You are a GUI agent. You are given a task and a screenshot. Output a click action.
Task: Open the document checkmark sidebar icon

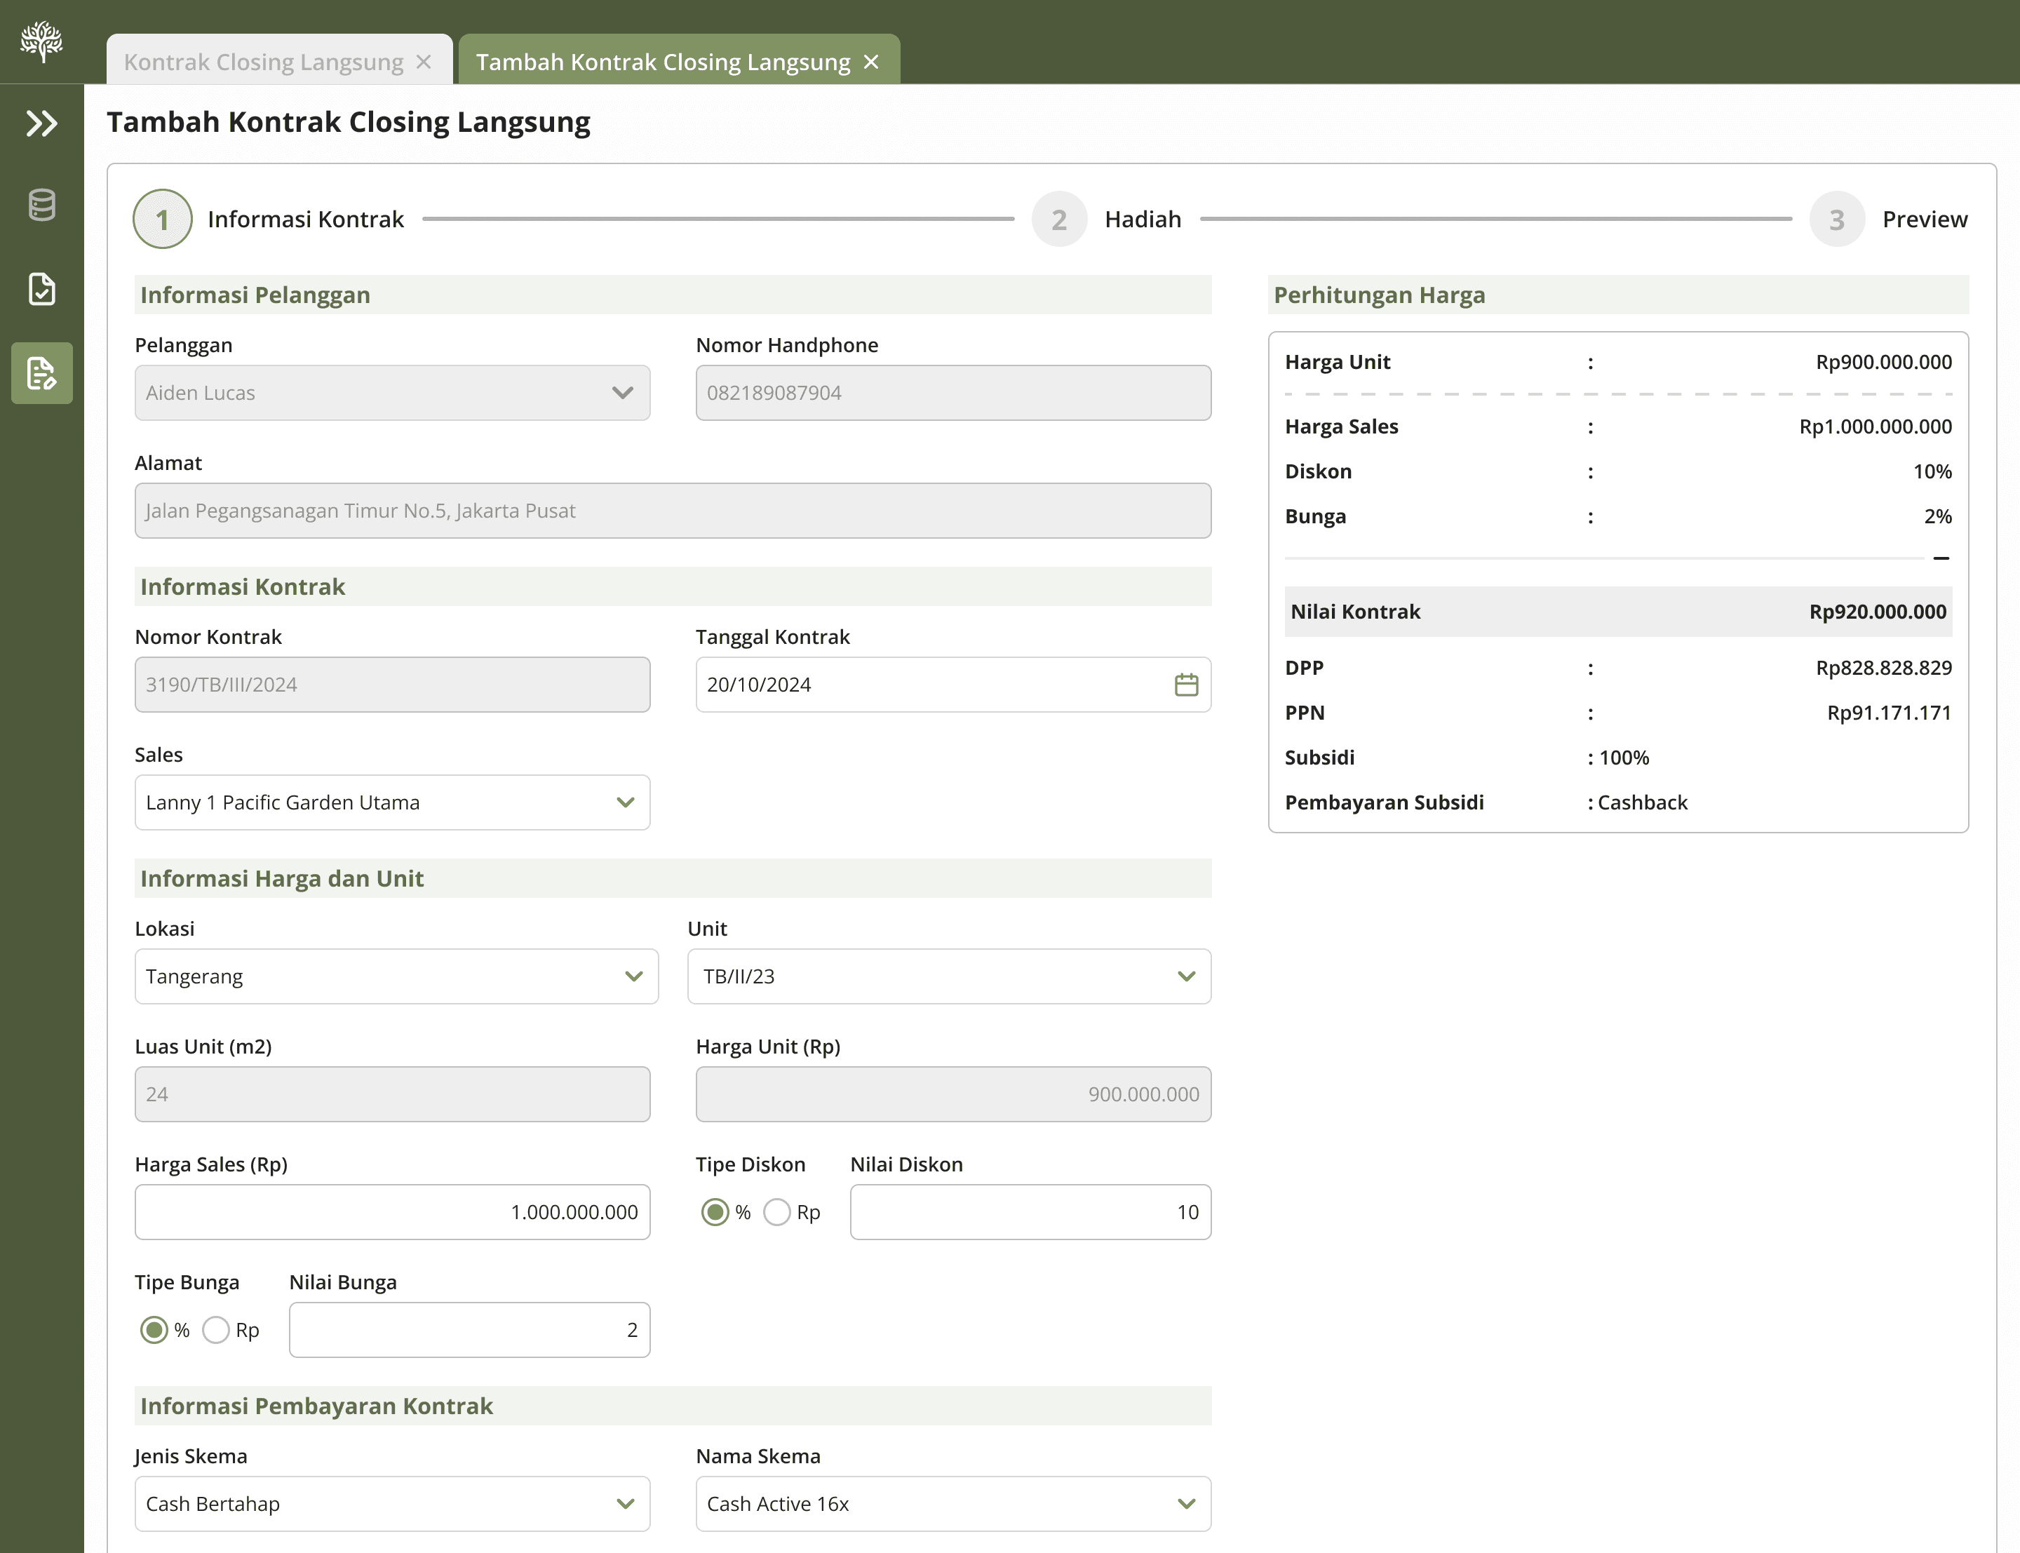tap(41, 289)
